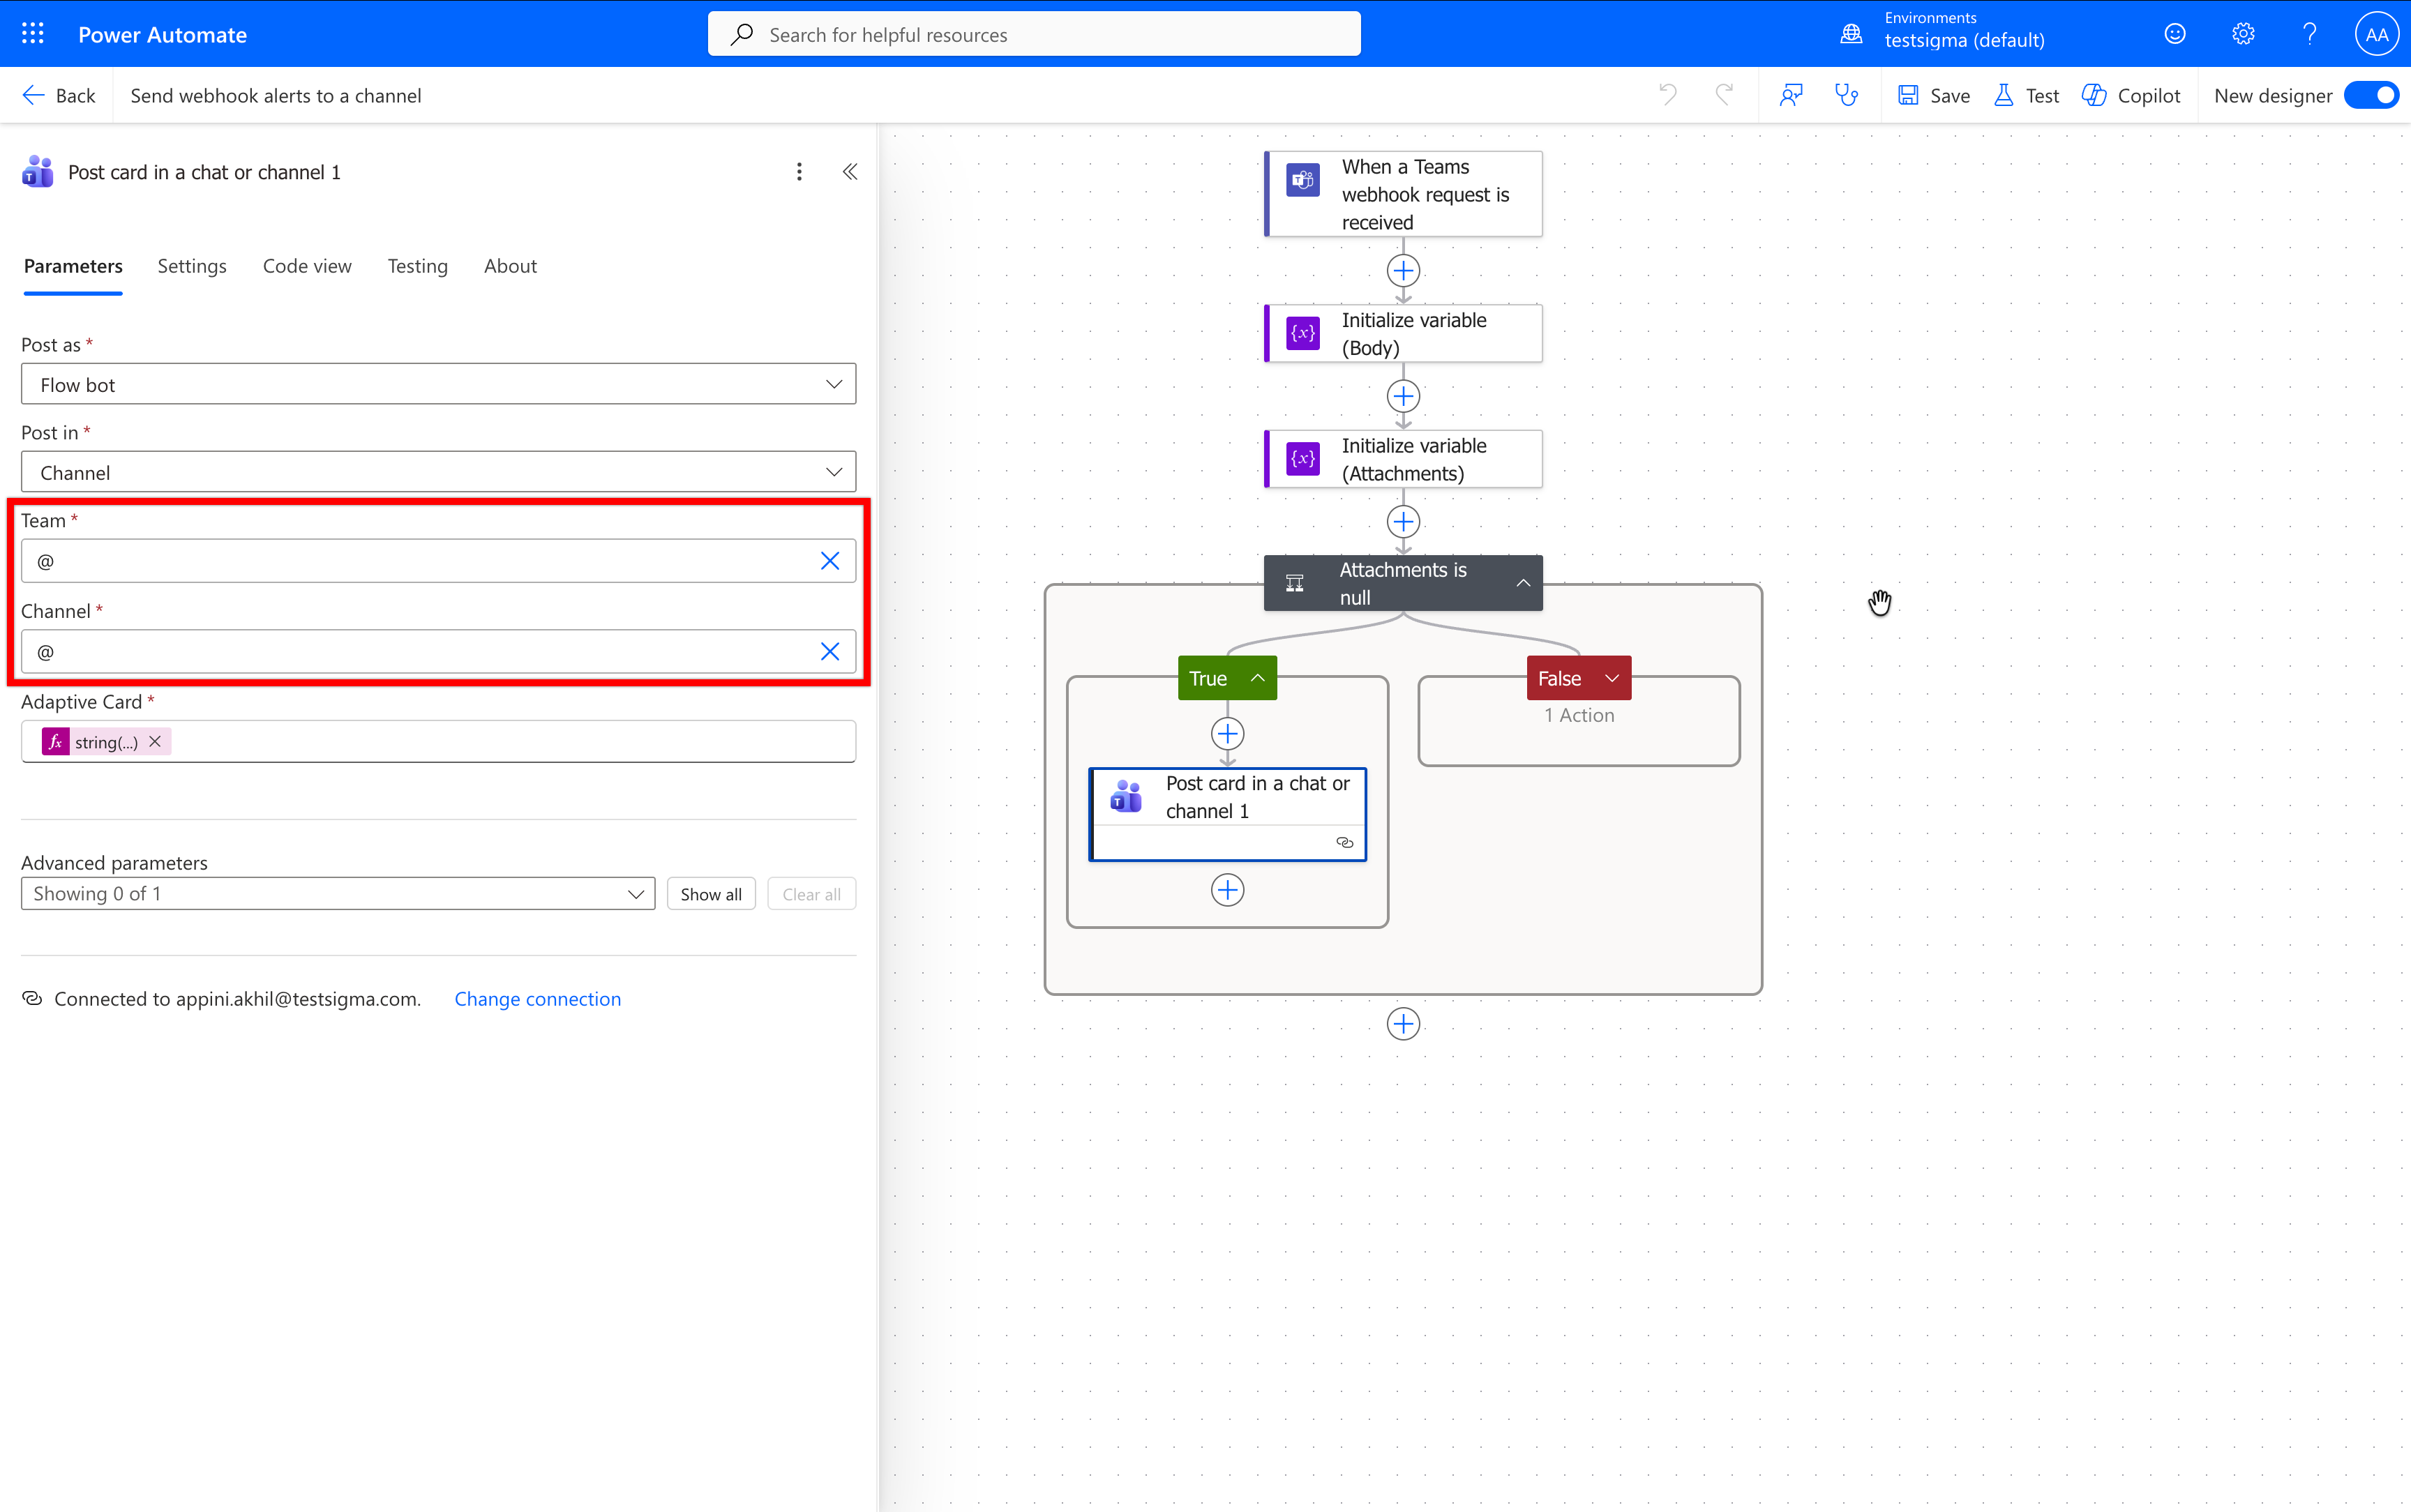This screenshot has height=1512, width=2411.
Task: Open the settings gear icon
Action: pyautogui.click(x=2243, y=34)
